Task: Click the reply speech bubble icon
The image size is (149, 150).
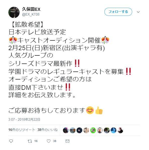Action: pyautogui.click(x=11, y=141)
